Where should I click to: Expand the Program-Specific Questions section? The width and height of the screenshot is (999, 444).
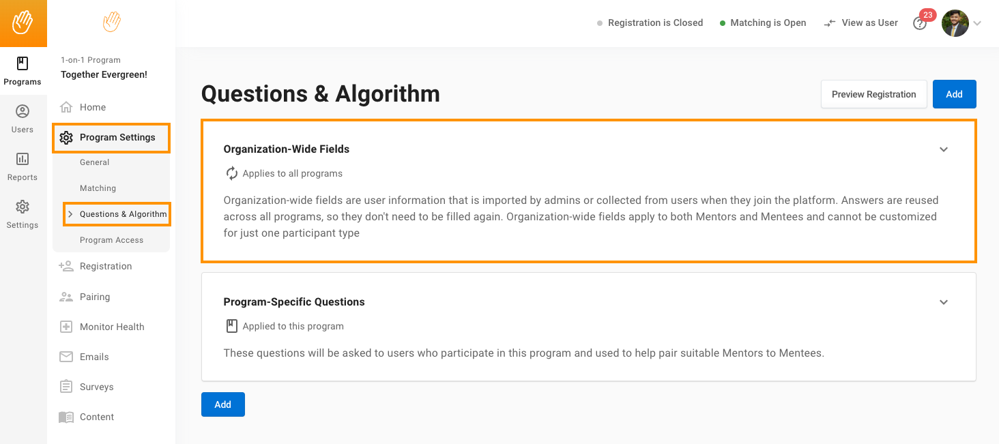coord(944,302)
